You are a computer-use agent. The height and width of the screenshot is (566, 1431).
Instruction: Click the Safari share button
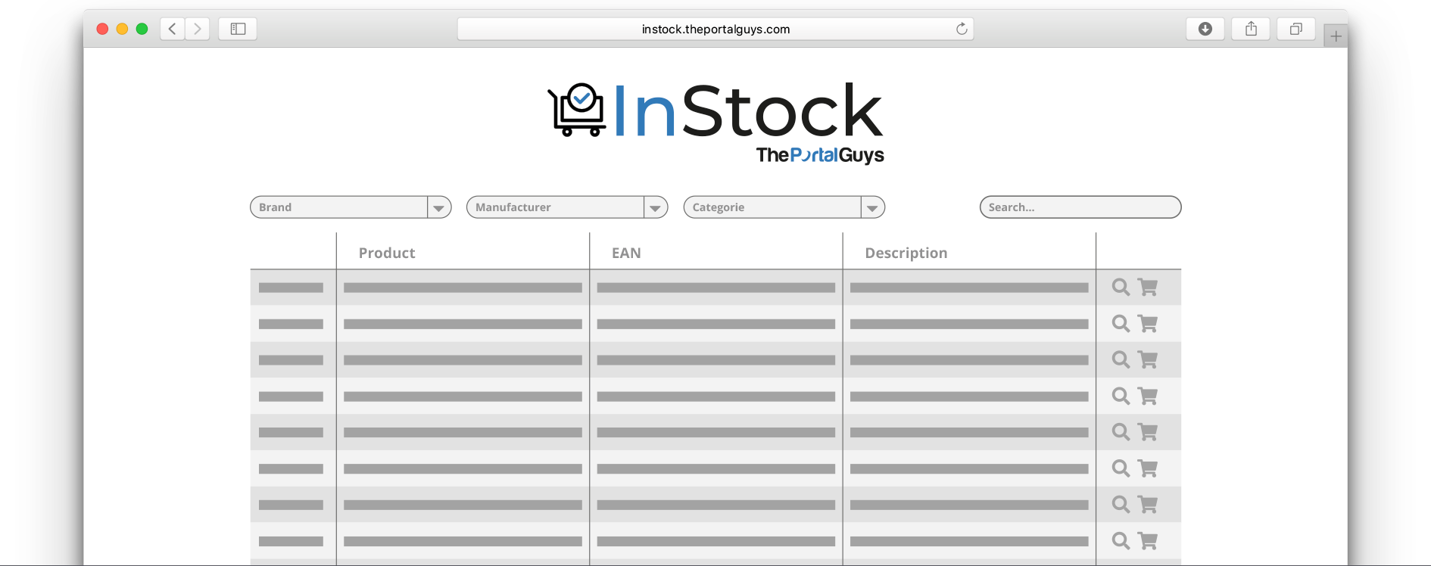[1251, 29]
